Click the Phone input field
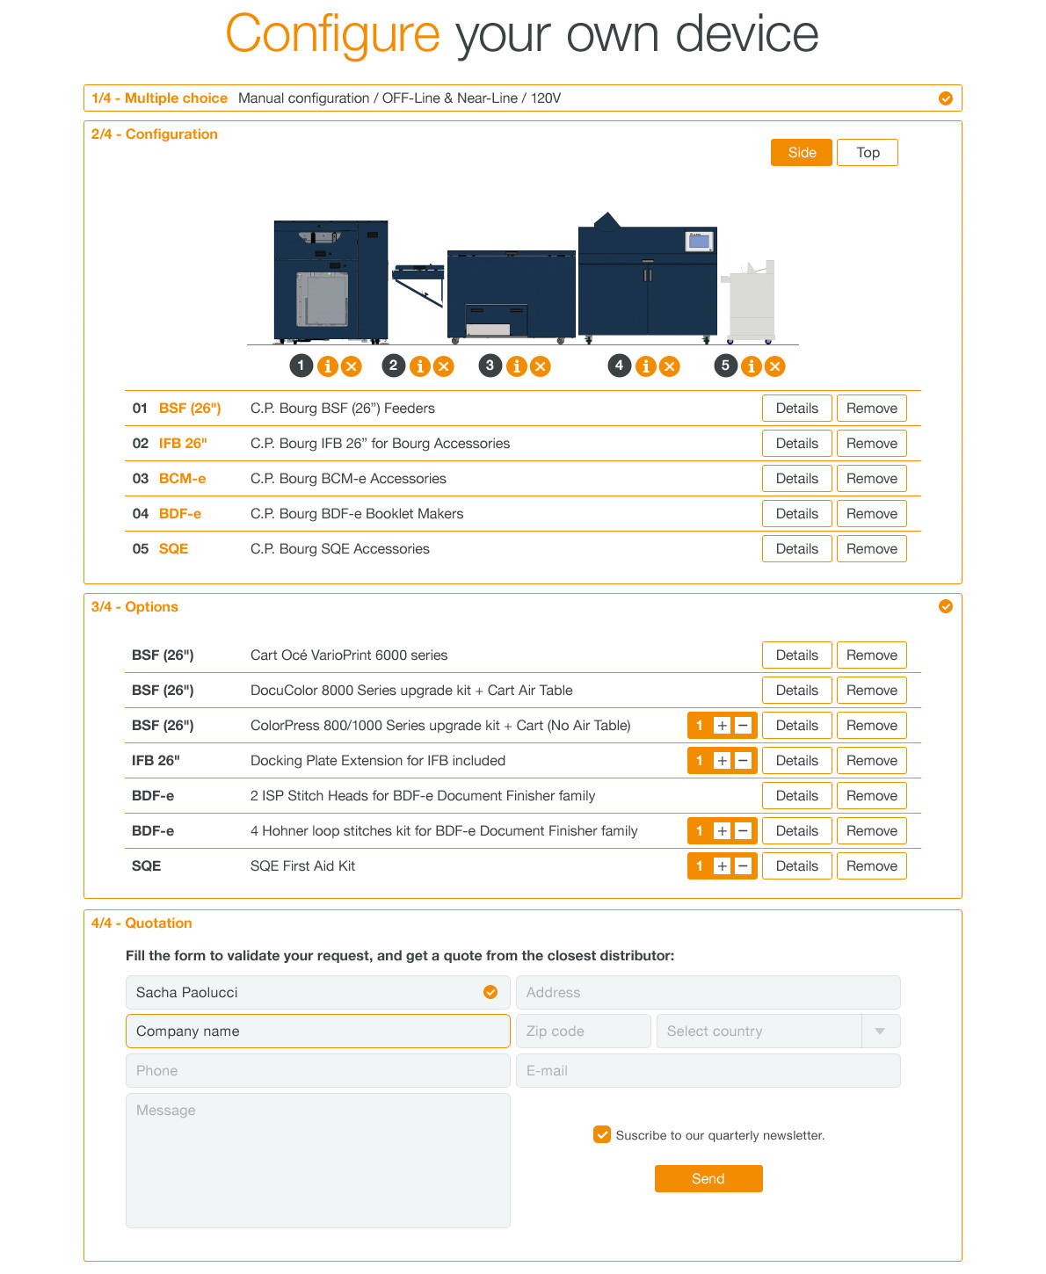Image resolution: width=1046 pixels, height=1274 pixels. [318, 1070]
